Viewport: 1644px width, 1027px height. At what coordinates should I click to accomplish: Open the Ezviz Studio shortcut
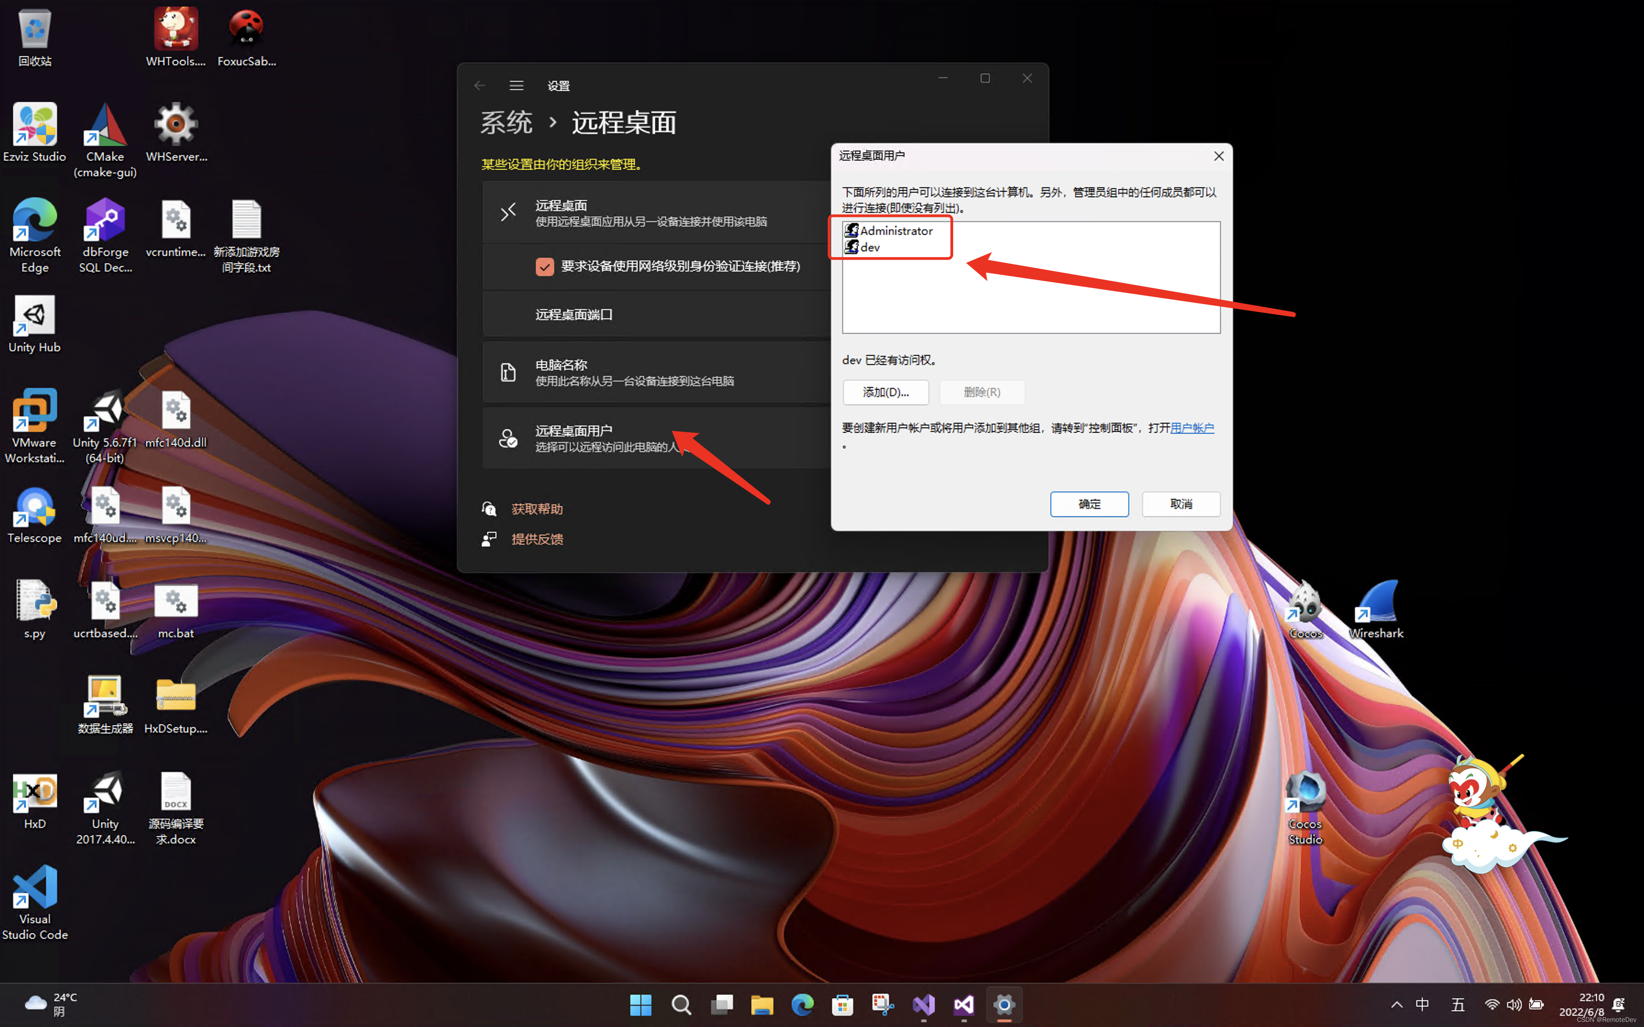coord(35,133)
